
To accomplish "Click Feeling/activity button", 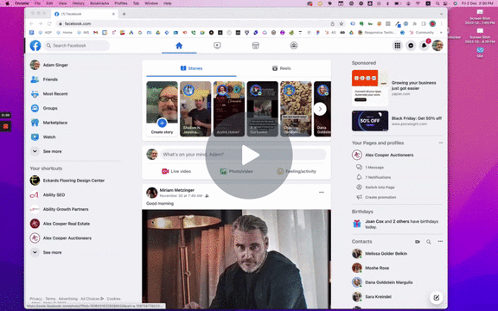I will (297, 171).
